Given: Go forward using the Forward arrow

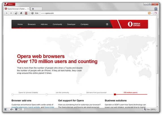Looking at the screenshot, I should click(x=11, y=13).
